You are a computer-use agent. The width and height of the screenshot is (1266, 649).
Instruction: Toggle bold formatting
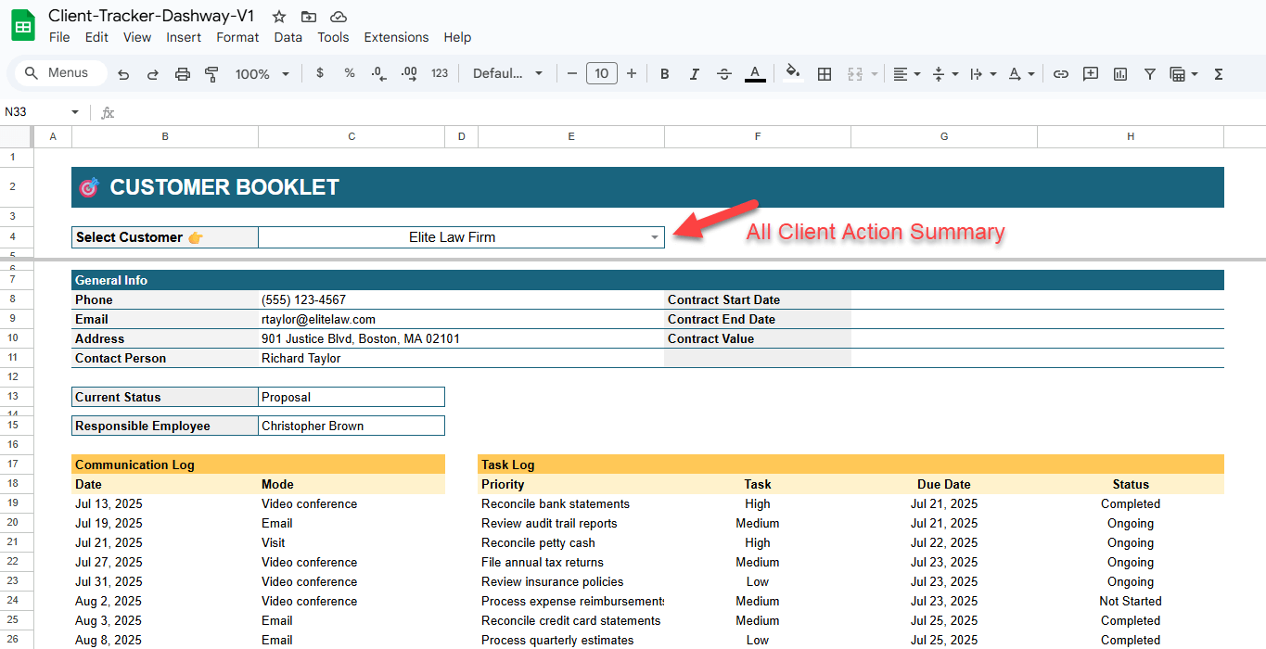[664, 73]
